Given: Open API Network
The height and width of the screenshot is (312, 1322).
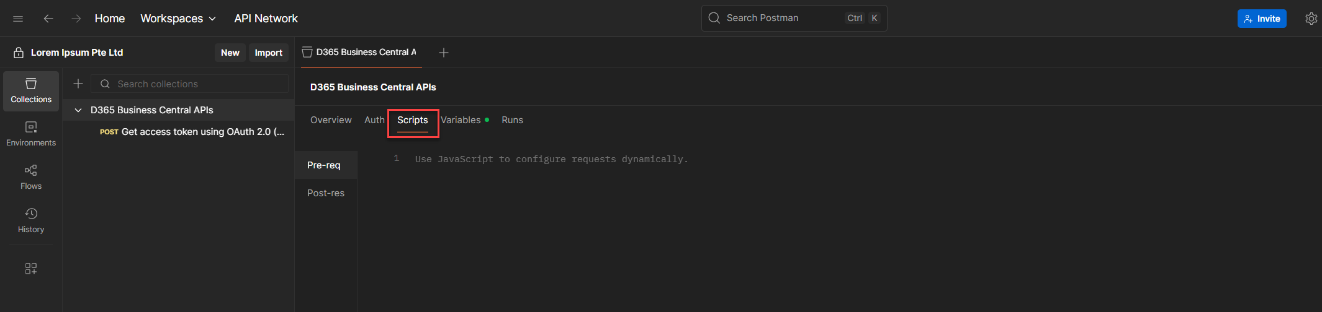Looking at the screenshot, I should coord(266,19).
